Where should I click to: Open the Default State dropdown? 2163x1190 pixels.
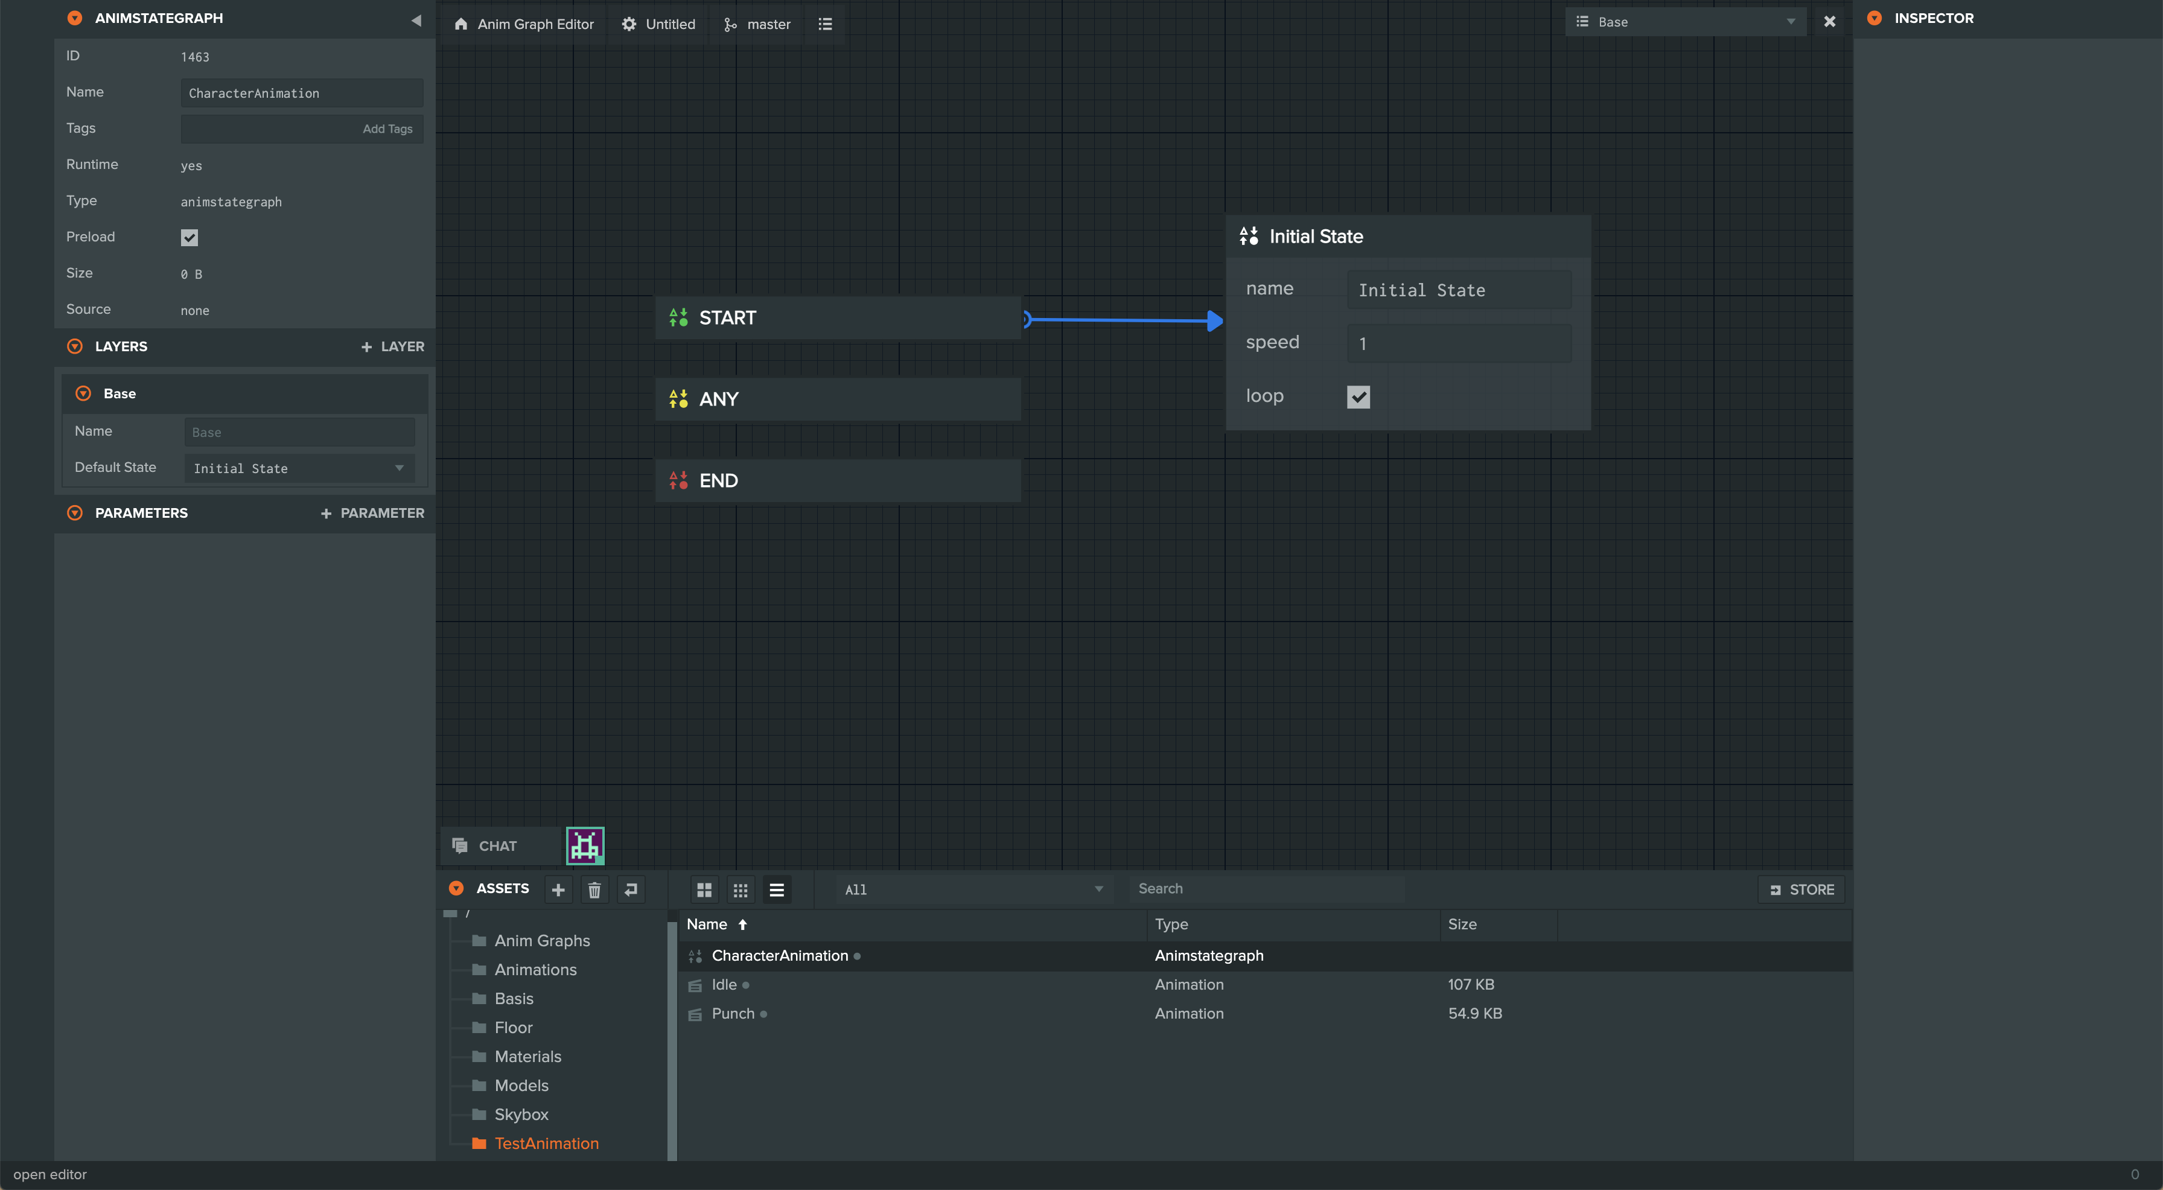coord(300,468)
